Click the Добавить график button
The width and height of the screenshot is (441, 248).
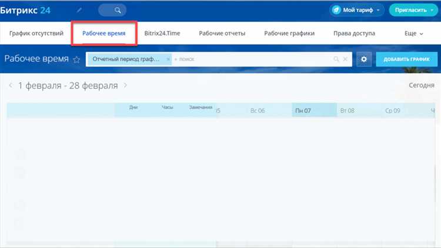[x=406, y=59]
